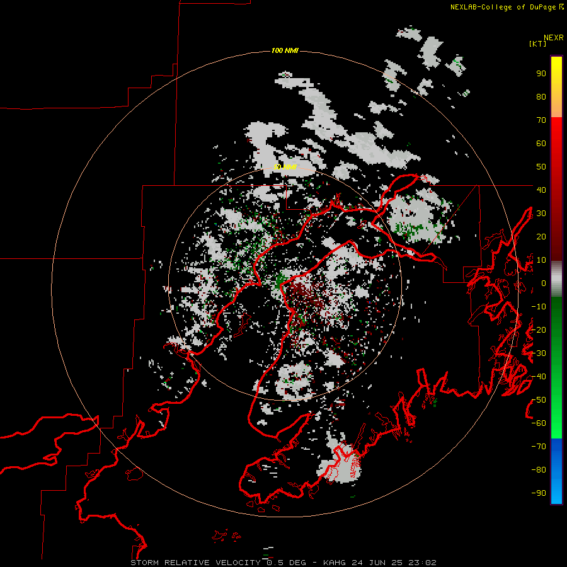Click the -90 value on velocity scale
The width and height of the screenshot is (567, 567).
539,493
